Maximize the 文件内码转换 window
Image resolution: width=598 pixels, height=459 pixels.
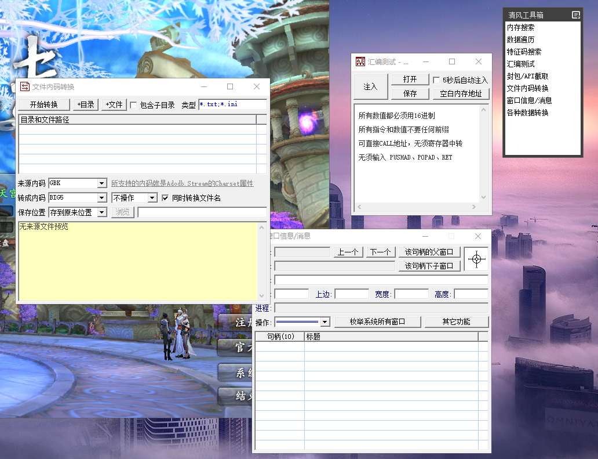[x=230, y=86]
